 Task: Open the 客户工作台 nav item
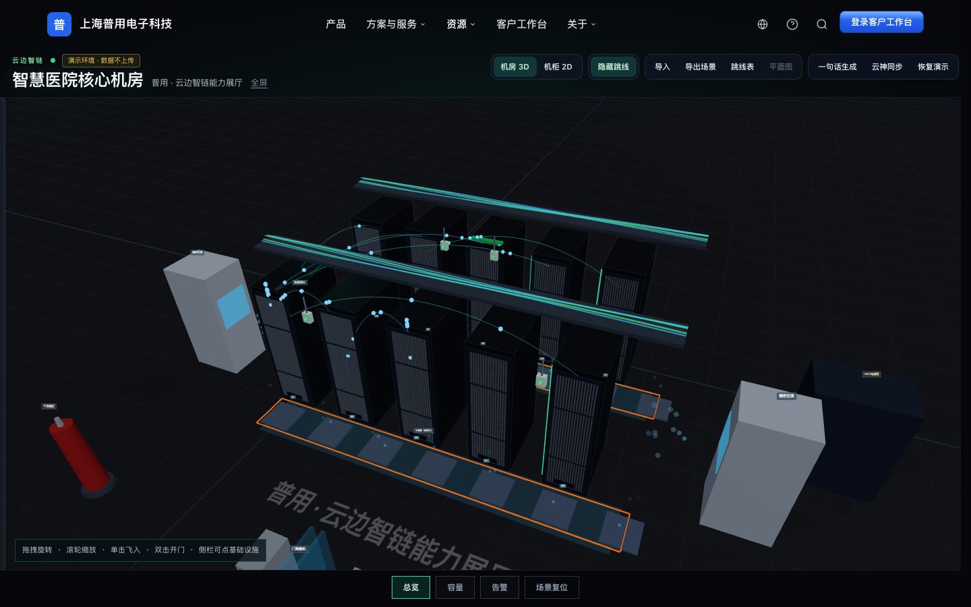pos(521,24)
